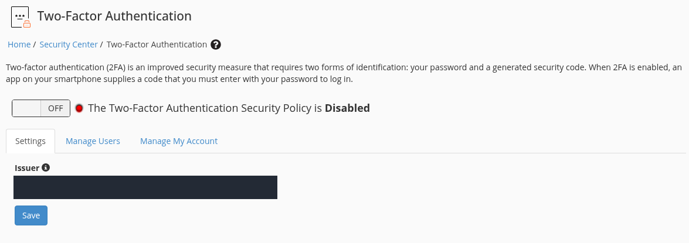This screenshot has height=243, width=689.
Task: Select the Settings tab
Action: tap(30, 141)
